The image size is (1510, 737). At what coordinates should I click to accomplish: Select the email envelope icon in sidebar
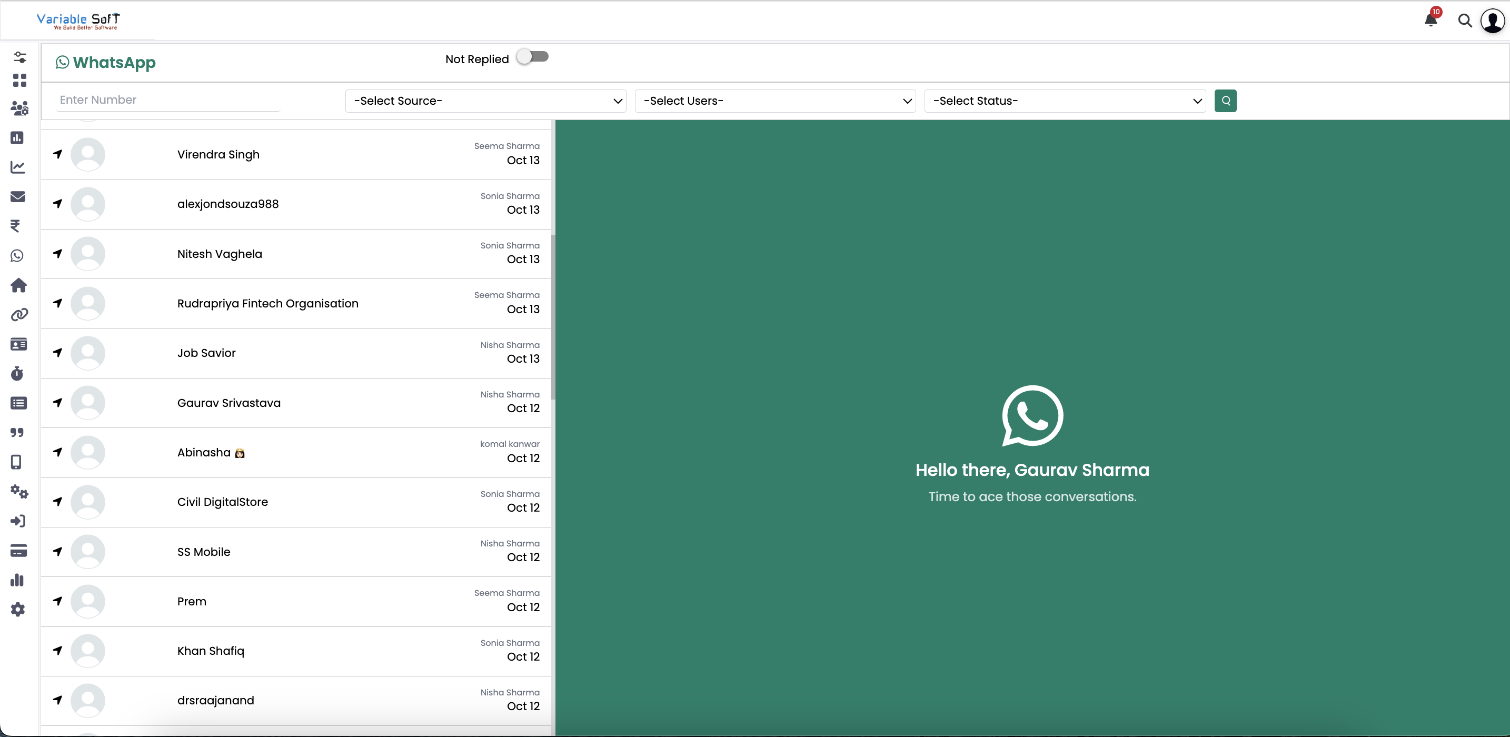[x=17, y=196]
